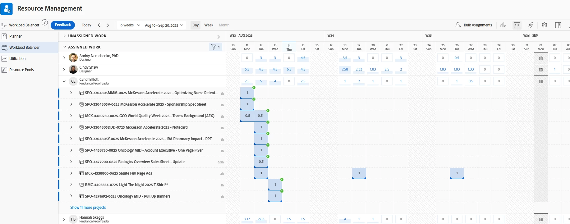Click Andriy's 4.5 hours cell on Fri Aug 15
Image resolution: width=570 pixels, height=224 pixels.
point(303,58)
